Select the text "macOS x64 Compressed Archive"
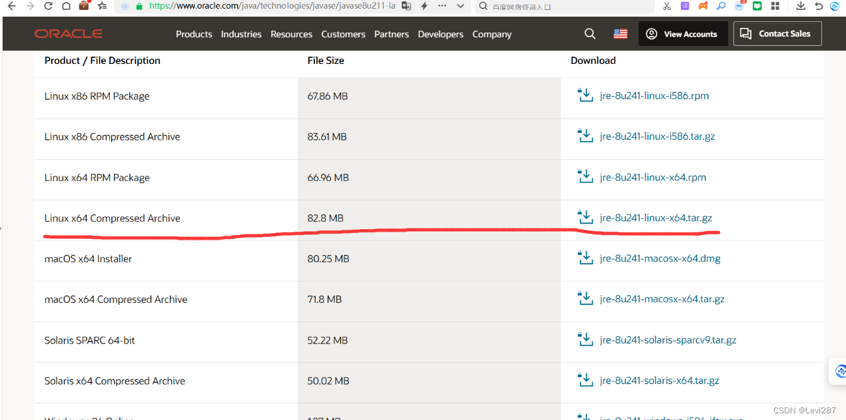 [x=116, y=300]
